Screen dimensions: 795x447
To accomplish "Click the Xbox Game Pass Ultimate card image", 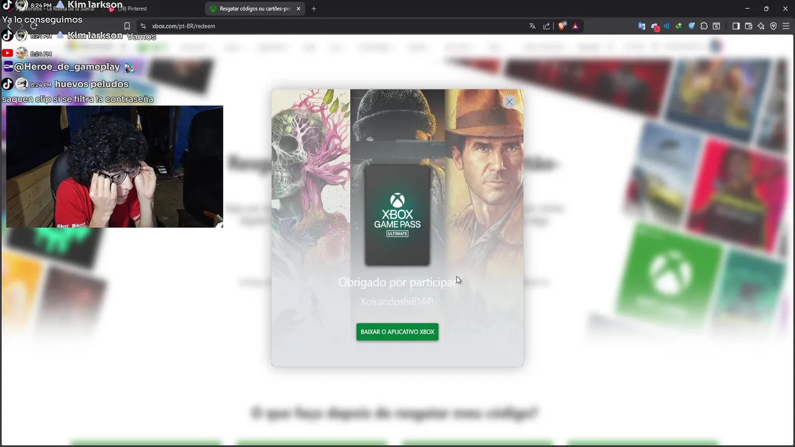I will [397, 215].
